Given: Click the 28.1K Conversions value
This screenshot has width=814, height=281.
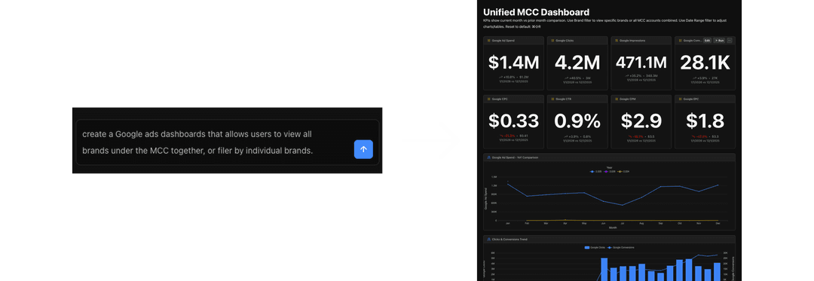Looking at the screenshot, I should pyautogui.click(x=705, y=63).
